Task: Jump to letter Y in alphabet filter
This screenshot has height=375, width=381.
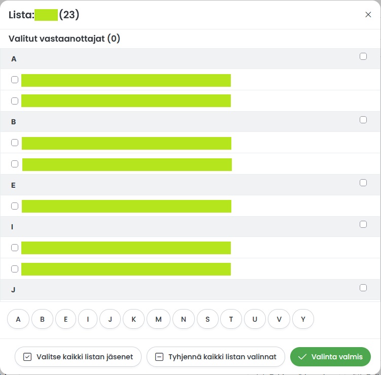Action: pyautogui.click(x=303, y=319)
